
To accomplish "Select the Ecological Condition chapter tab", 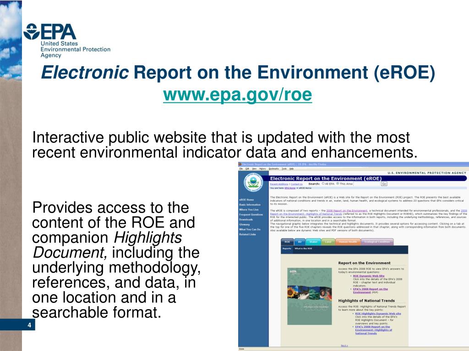I will click(x=377, y=242).
